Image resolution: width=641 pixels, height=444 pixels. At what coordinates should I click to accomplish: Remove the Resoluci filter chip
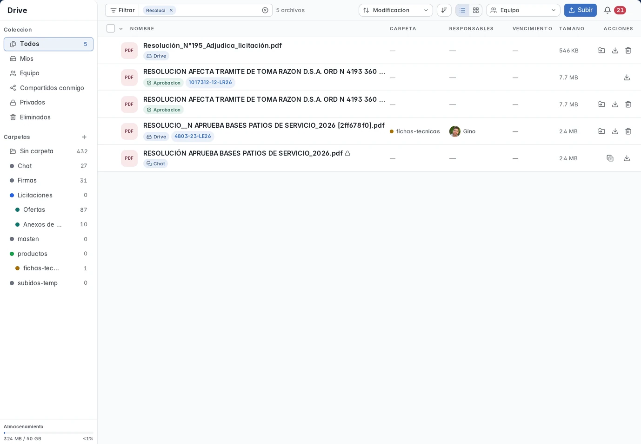(x=171, y=10)
